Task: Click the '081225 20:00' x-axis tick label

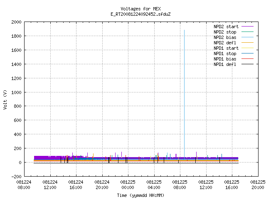Action: click(258, 185)
